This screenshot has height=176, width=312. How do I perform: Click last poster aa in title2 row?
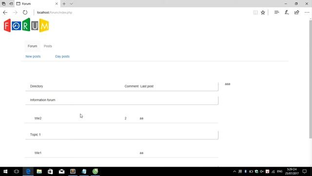tap(141, 118)
